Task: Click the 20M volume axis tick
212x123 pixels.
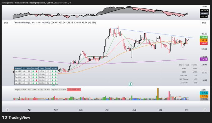Action: [204, 90]
